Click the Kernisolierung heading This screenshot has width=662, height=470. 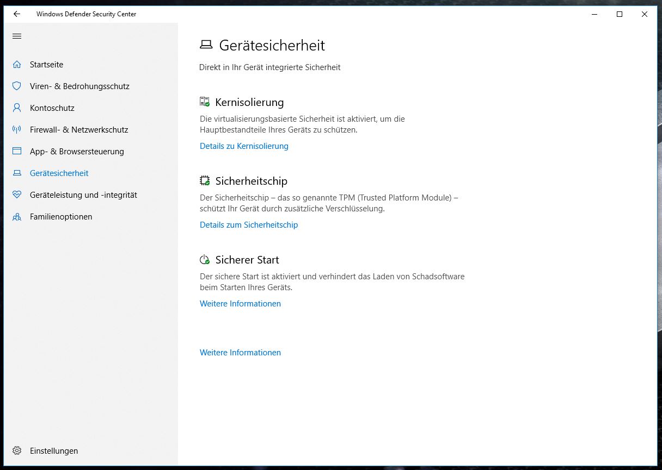(x=249, y=102)
